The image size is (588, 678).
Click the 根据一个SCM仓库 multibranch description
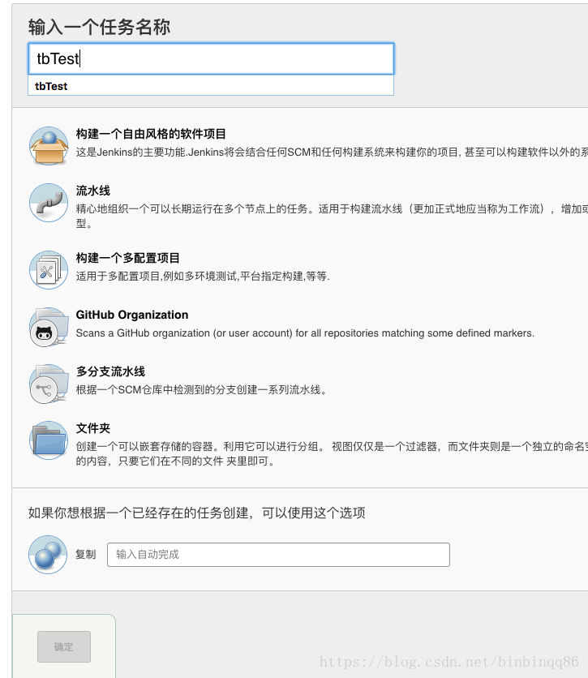click(x=201, y=390)
